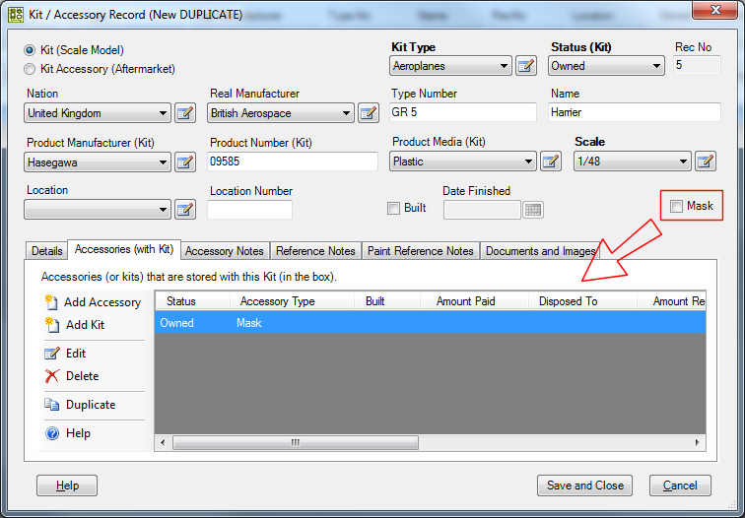Click Save and Close button
Image resolution: width=745 pixels, height=518 pixels.
(585, 486)
